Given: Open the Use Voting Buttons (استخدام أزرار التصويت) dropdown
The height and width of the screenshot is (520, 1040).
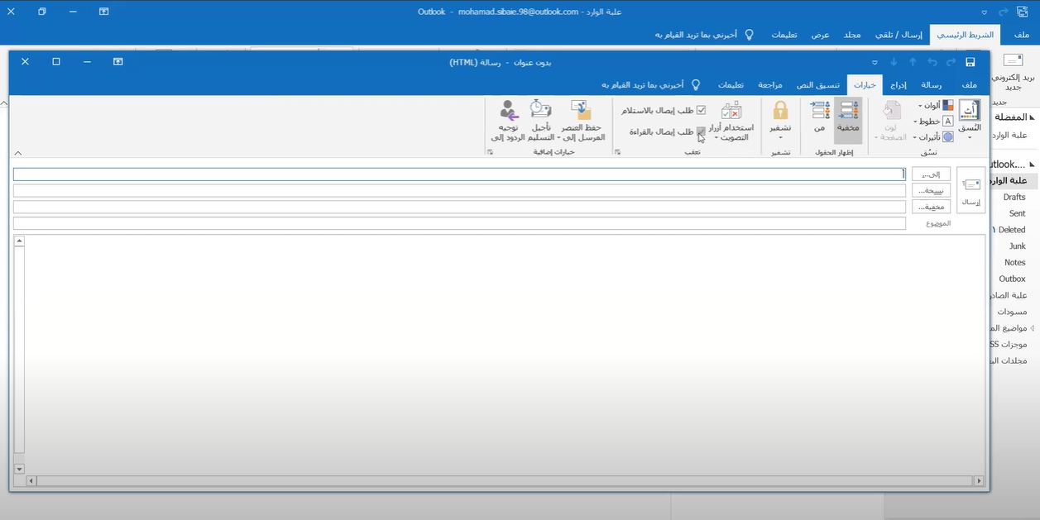Looking at the screenshot, I should (x=731, y=122).
